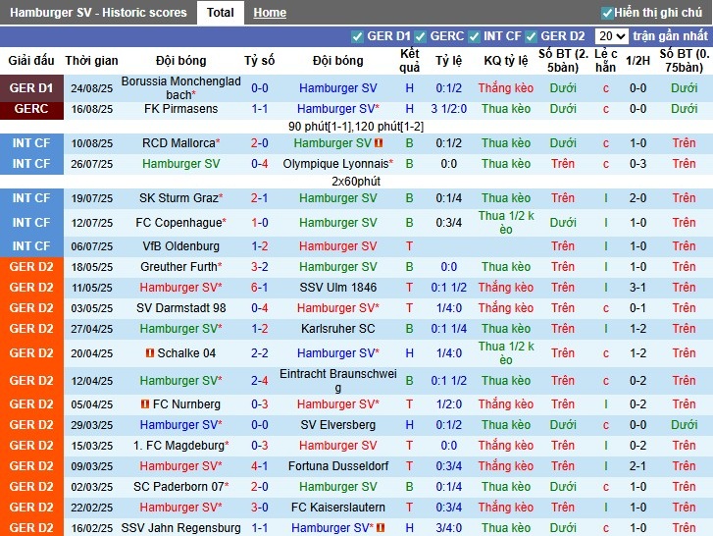
Task: Select the Total tab
Action: coord(220,13)
